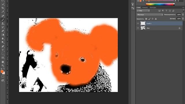Click the foreground color swatch in toolbar
Viewport: 185px width, 104px height.
(2, 71)
